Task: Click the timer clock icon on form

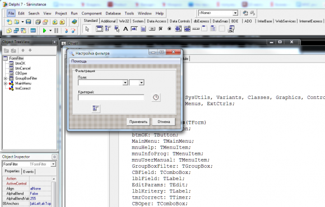Action: 156,97
